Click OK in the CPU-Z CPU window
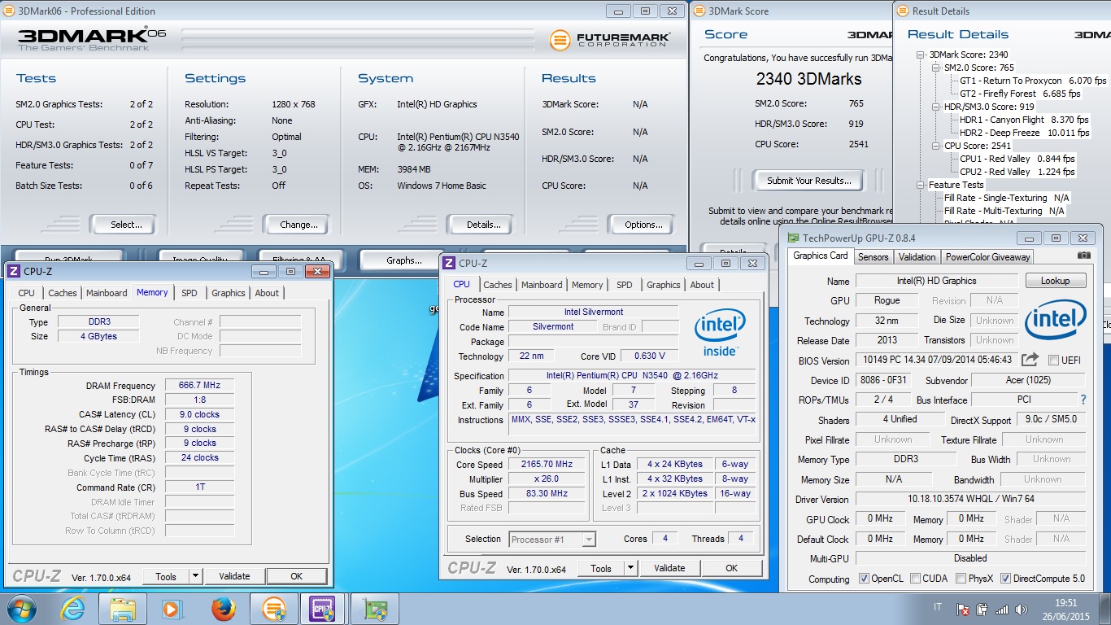This screenshot has height=625, width=1111. point(732,568)
